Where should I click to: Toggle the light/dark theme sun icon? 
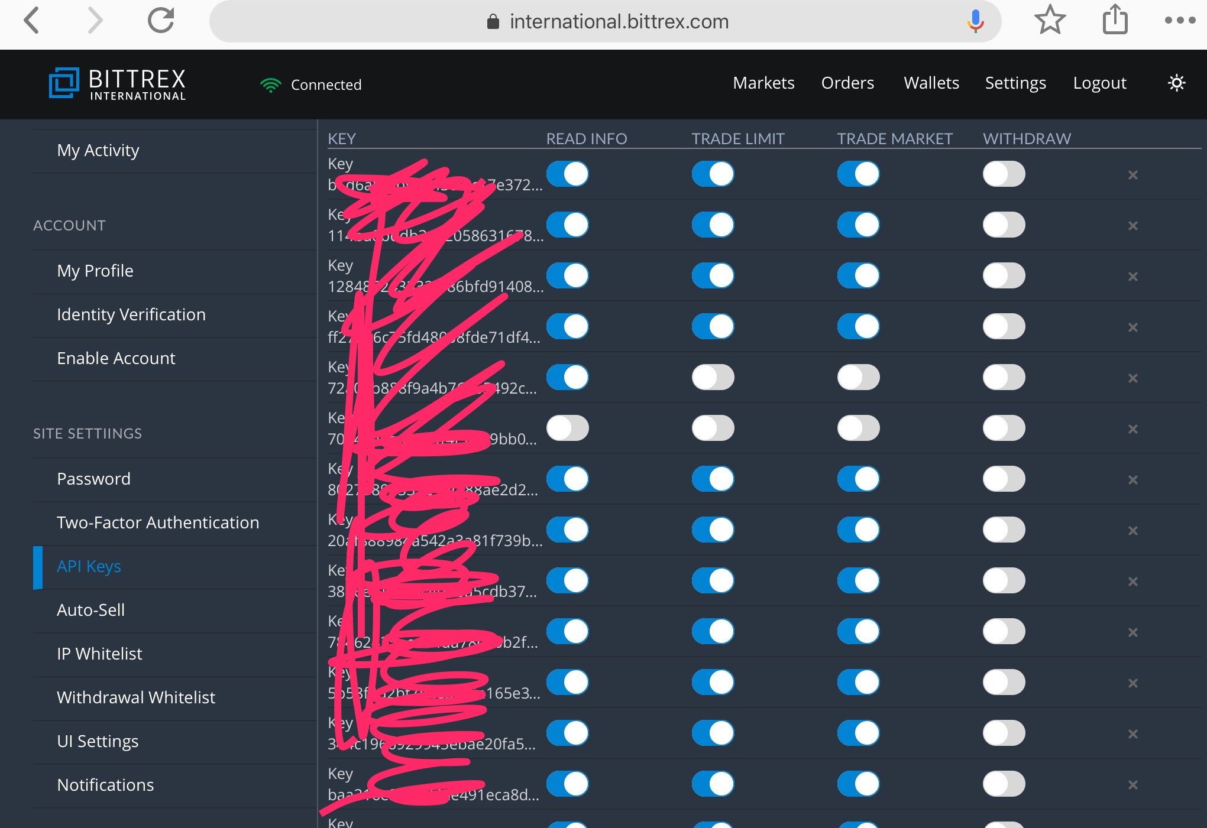[x=1177, y=83]
